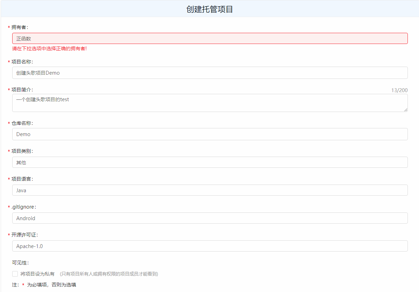Viewport: 419px width, 292px height.
Task: Click the 项目简介 textarea
Action: (x=210, y=103)
